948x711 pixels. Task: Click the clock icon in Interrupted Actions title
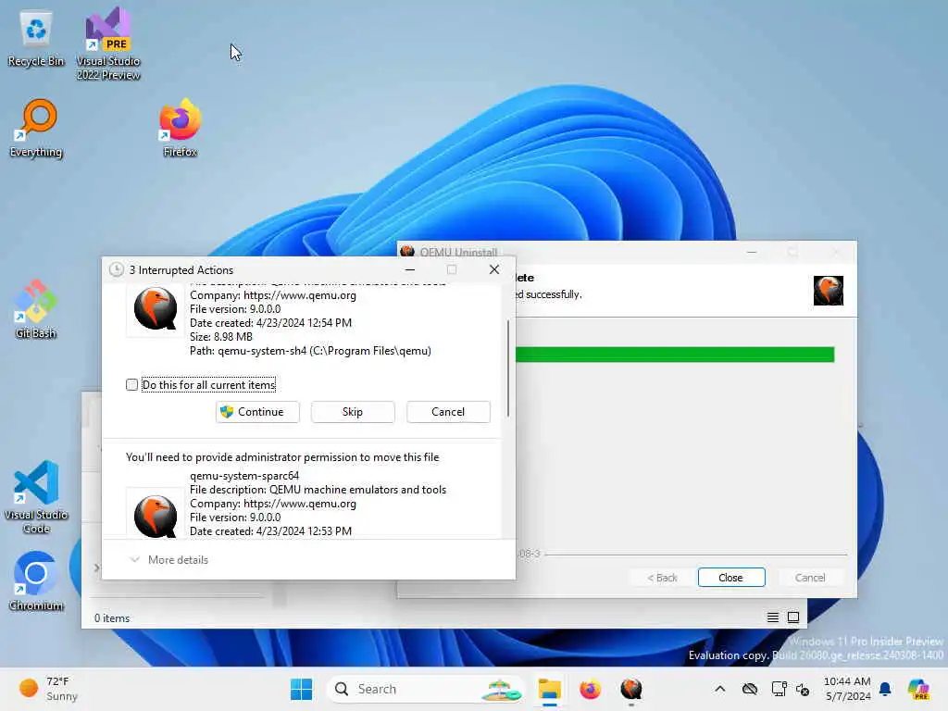coord(116,269)
